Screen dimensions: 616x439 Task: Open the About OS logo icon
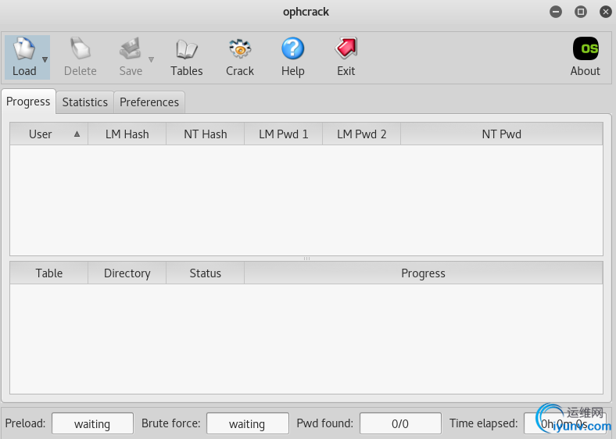[586, 48]
